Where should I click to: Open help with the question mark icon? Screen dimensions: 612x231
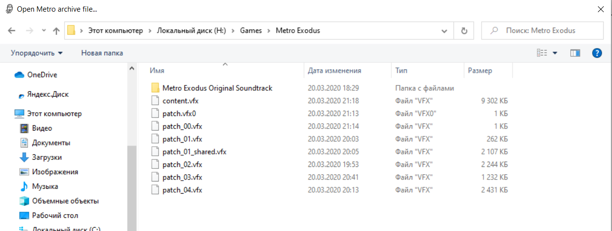tap(597, 53)
